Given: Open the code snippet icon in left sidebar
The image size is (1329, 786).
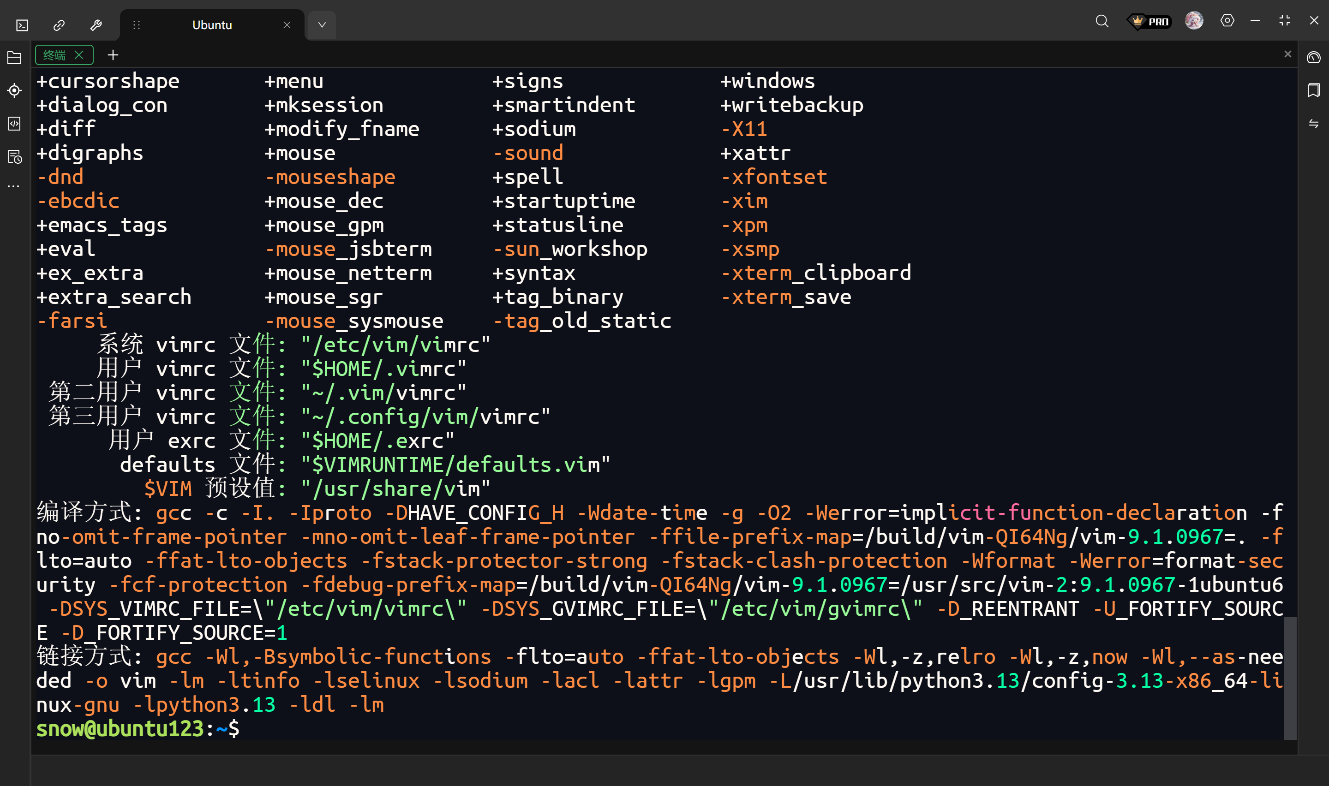Looking at the screenshot, I should click(14, 124).
